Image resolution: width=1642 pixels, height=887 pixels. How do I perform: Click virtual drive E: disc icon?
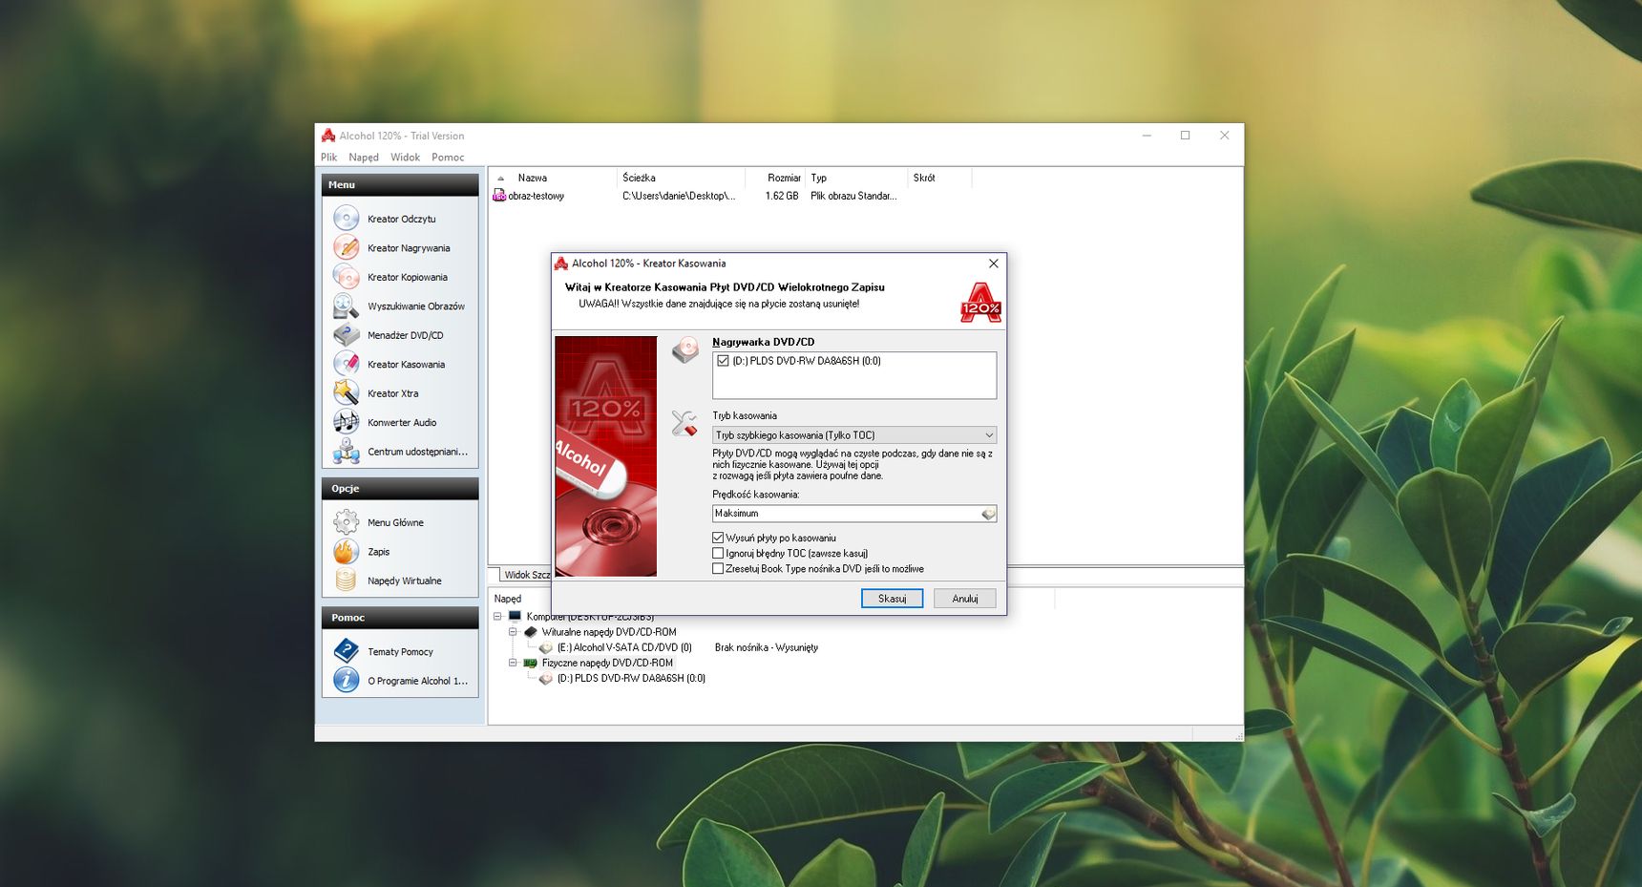(546, 647)
